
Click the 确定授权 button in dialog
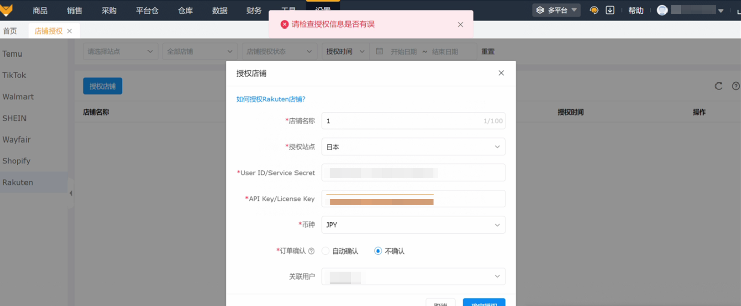[484, 302]
